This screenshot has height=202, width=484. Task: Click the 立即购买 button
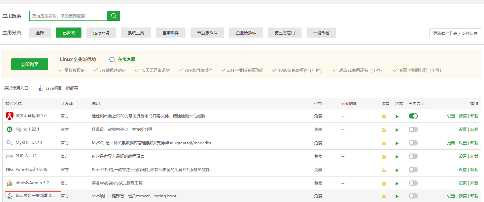(x=30, y=64)
